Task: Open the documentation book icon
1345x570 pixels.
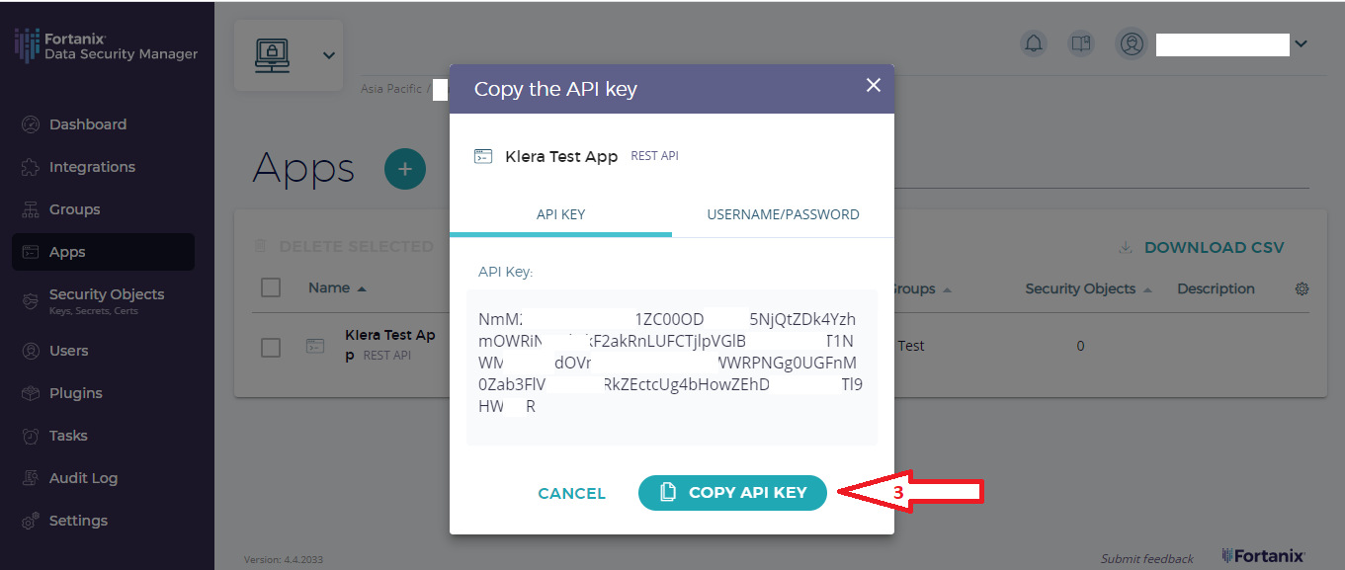Action: pos(1081,43)
